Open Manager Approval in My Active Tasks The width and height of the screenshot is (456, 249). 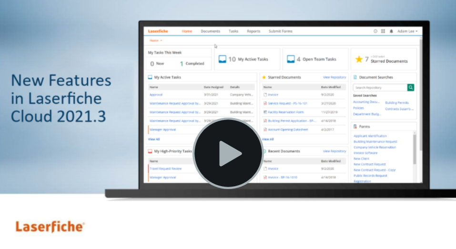click(162, 129)
